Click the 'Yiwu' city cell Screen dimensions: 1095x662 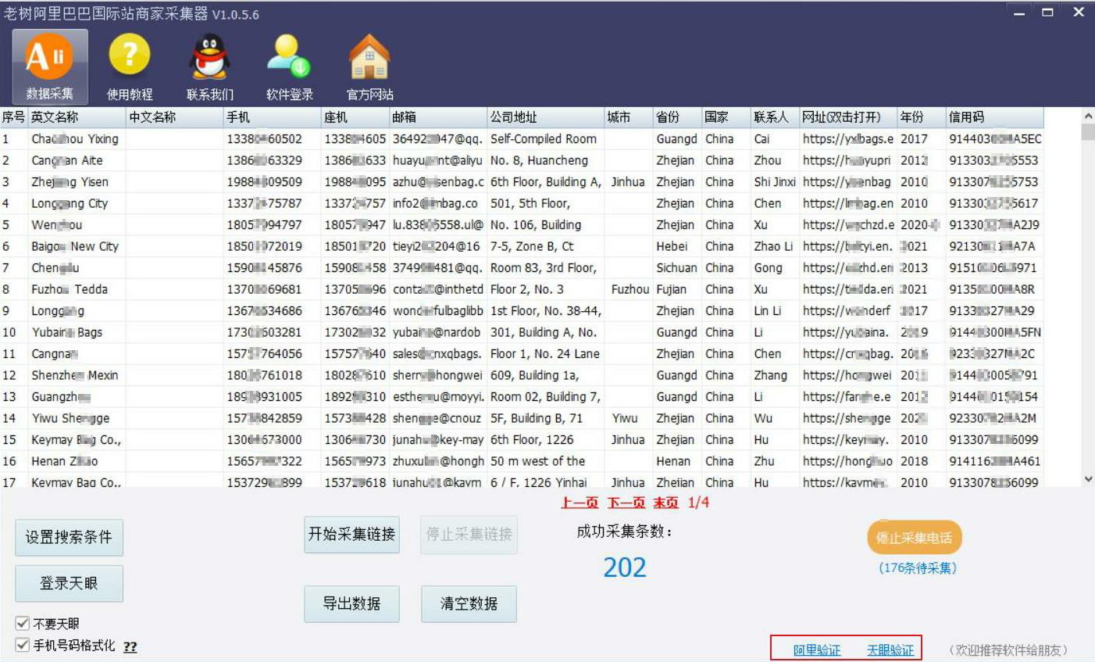(x=629, y=418)
